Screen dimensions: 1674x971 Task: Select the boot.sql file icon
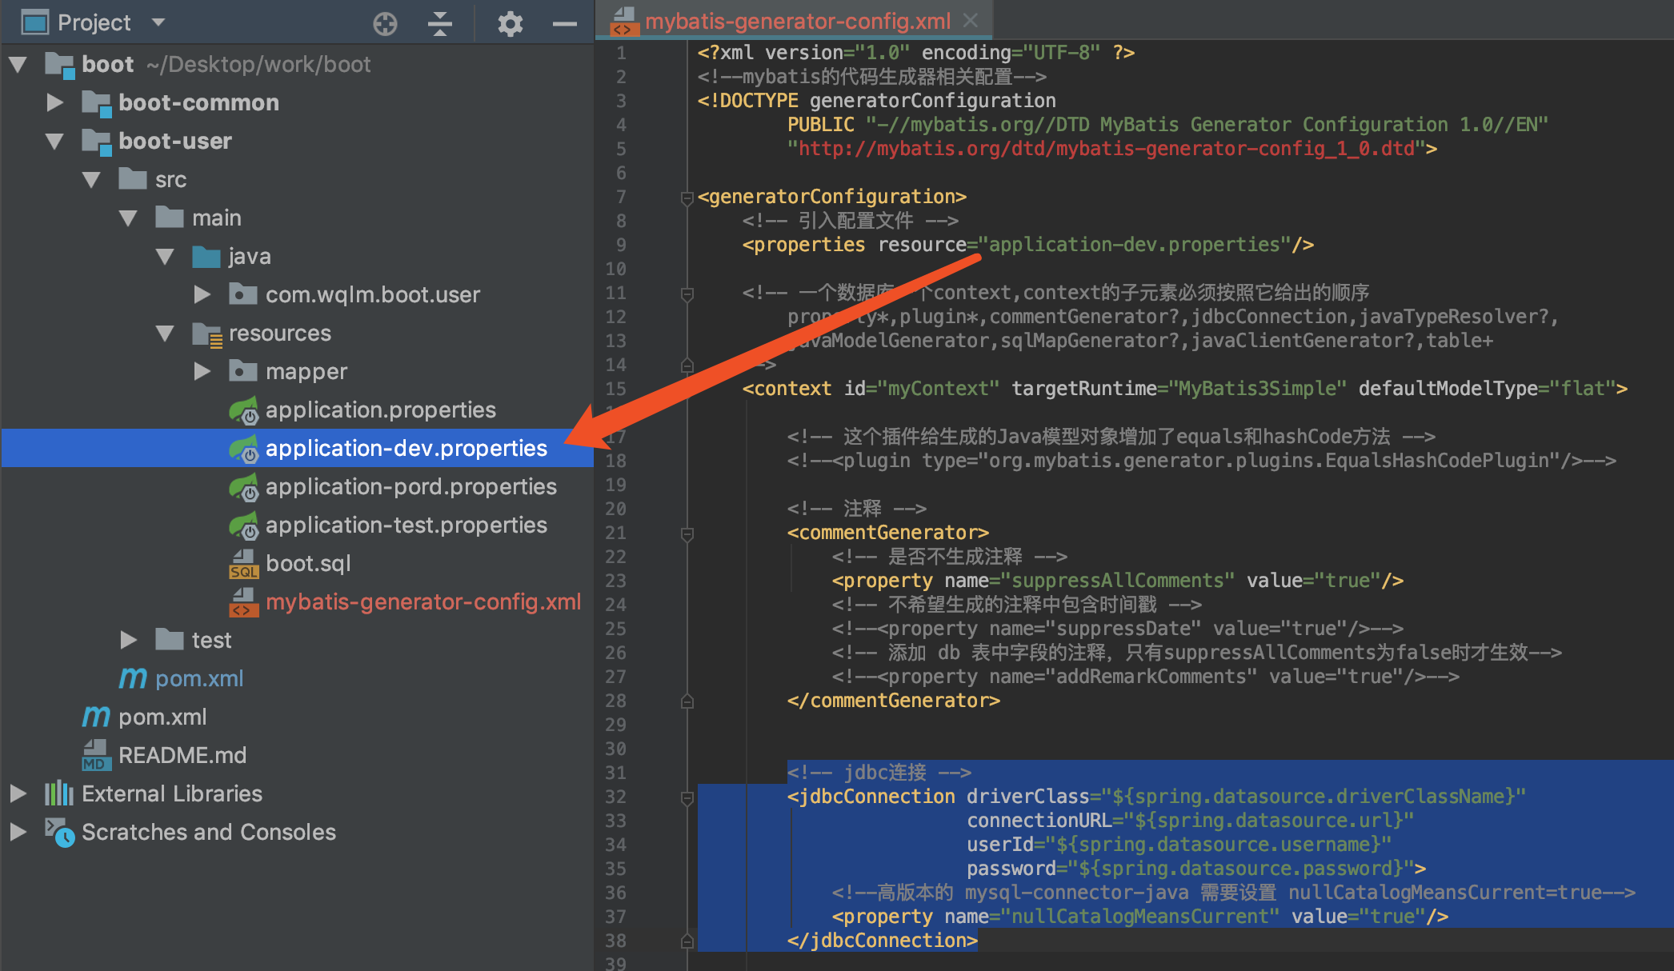[x=243, y=564]
